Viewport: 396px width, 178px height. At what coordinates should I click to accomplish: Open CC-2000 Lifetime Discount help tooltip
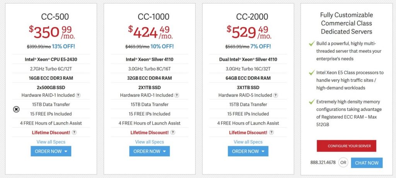271,132
